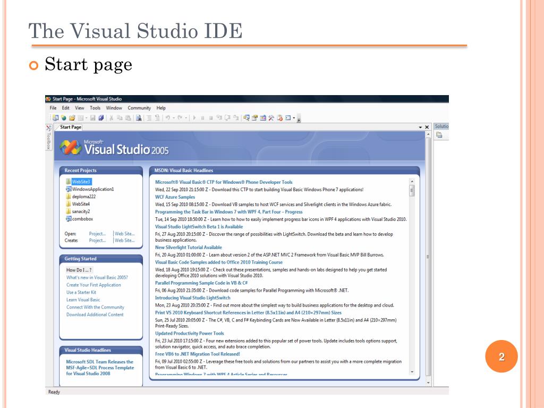
Task: Open 'New Silverlight Tutorial Available' headline
Action: [x=189, y=248]
